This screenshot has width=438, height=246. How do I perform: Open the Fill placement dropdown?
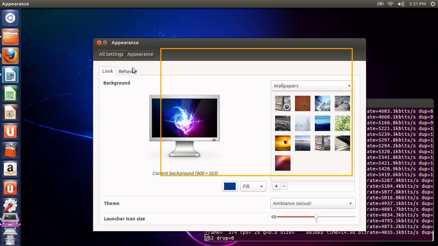(253, 186)
